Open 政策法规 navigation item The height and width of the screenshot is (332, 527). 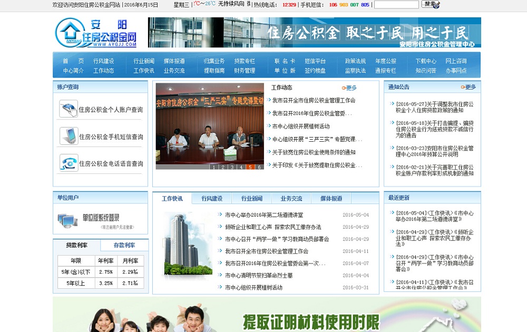(355, 61)
